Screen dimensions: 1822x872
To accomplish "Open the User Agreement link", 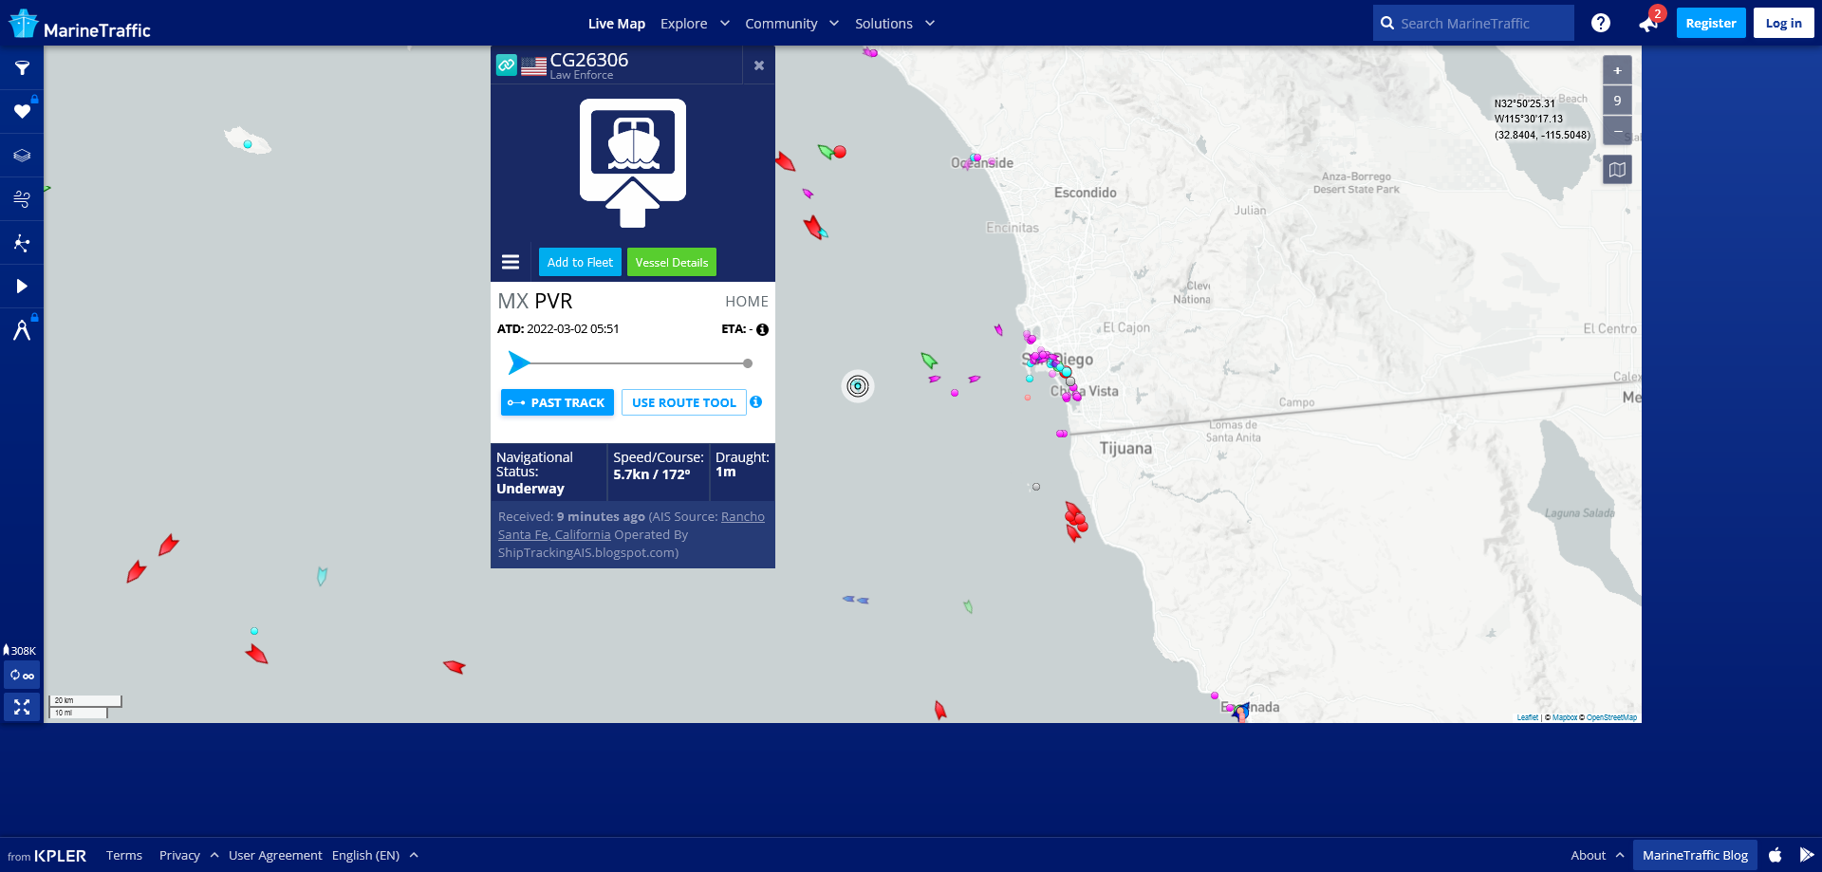I will (275, 855).
